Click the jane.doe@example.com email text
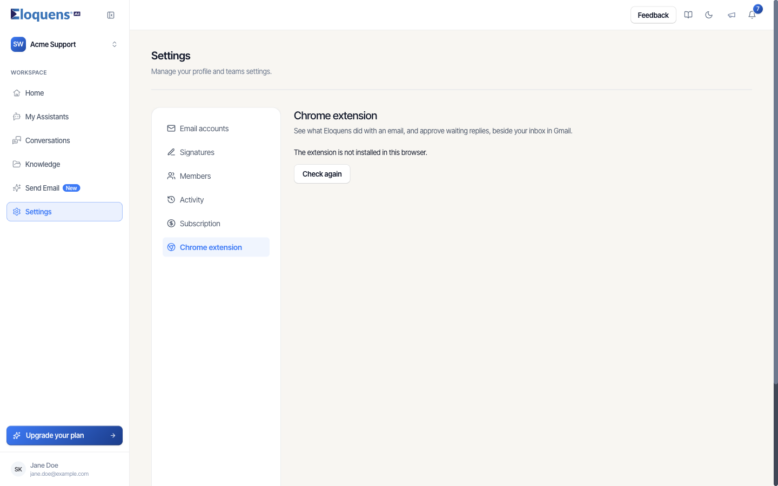The height and width of the screenshot is (486, 778). tap(59, 474)
